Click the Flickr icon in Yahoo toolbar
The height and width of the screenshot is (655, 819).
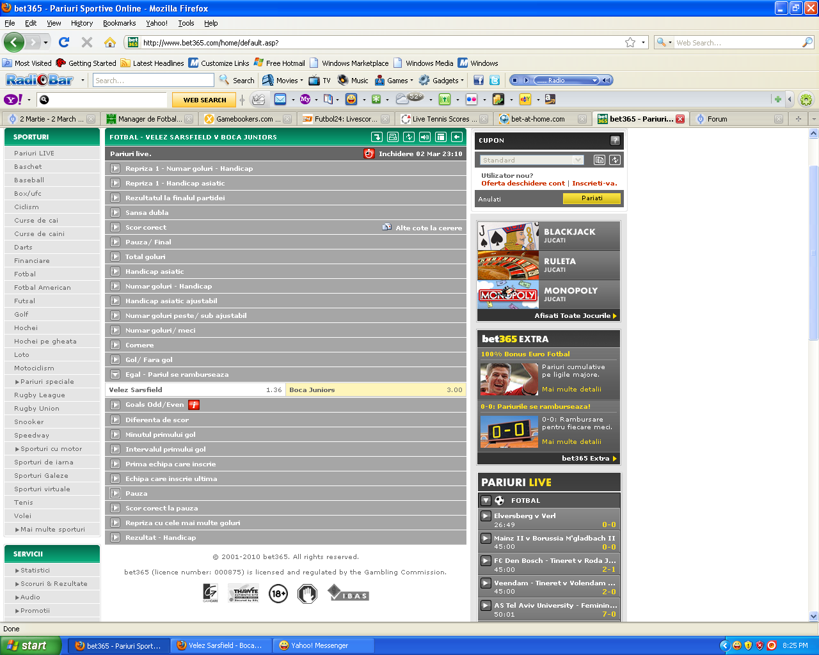[x=472, y=99]
